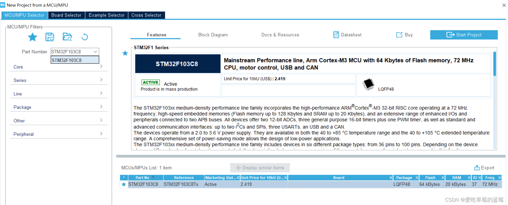Toggle favorite star beside STM32F1 Series panel
The image size is (508, 205).
(125, 53)
